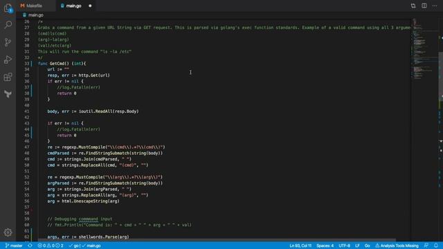
Task: Click the url := "" assignment line
Action: [x=58, y=69]
